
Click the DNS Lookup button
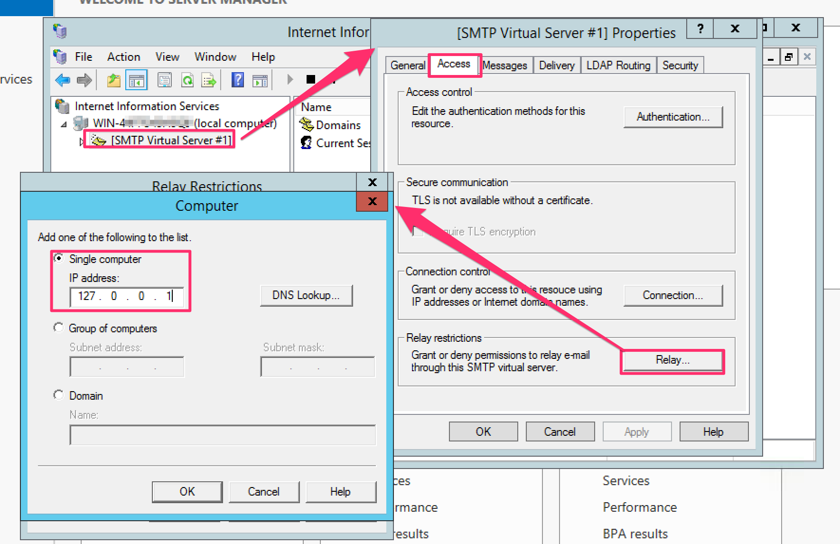[306, 295]
